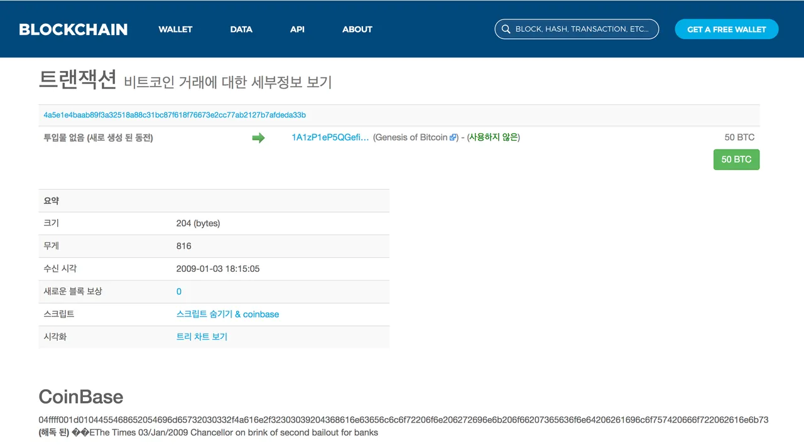804x445 pixels.
Task: Open the API menu
Action: pyautogui.click(x=297, y=29)
